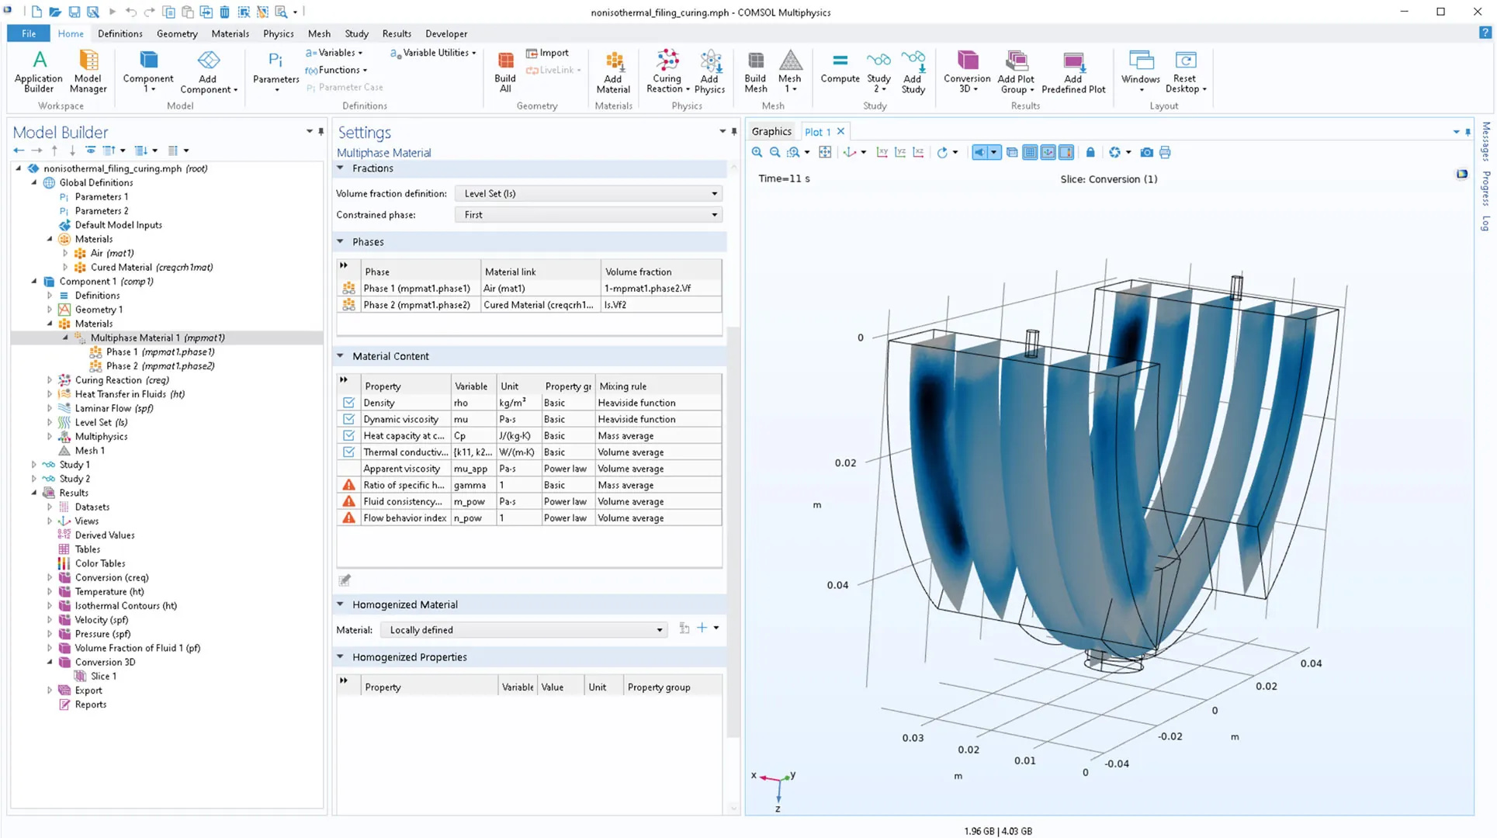Screen dimensions: 1497x838
Task: Collapse the Global Definitions node
Action: tap(34, 182)
